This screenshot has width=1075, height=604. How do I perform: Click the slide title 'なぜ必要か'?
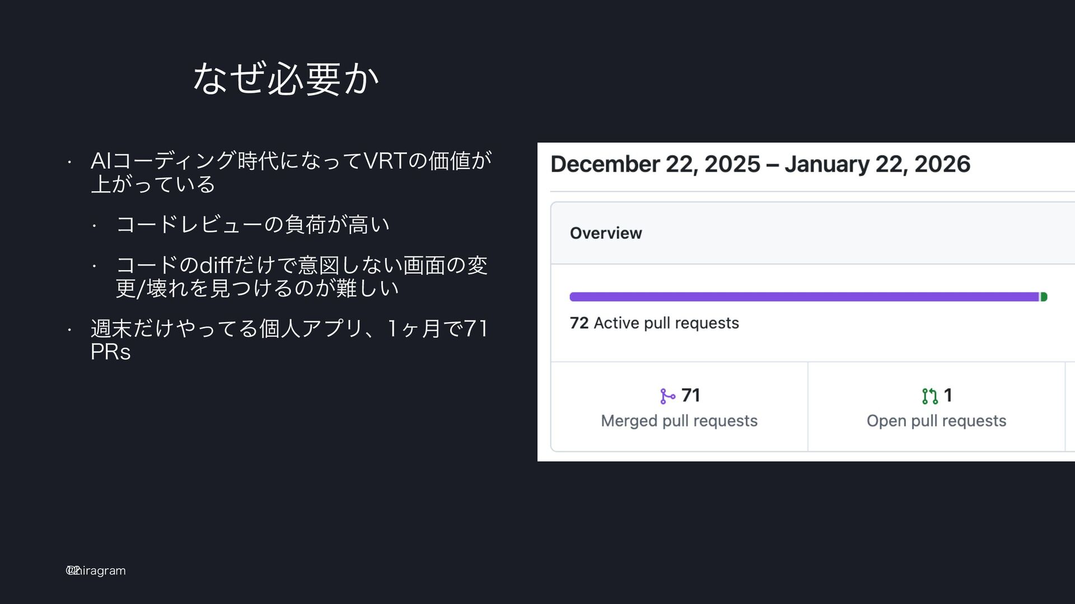(x=286, y=79)
